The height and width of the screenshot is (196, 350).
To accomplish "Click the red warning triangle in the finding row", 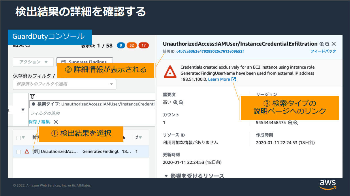I will pyautogui.click(x=27, y=151).
